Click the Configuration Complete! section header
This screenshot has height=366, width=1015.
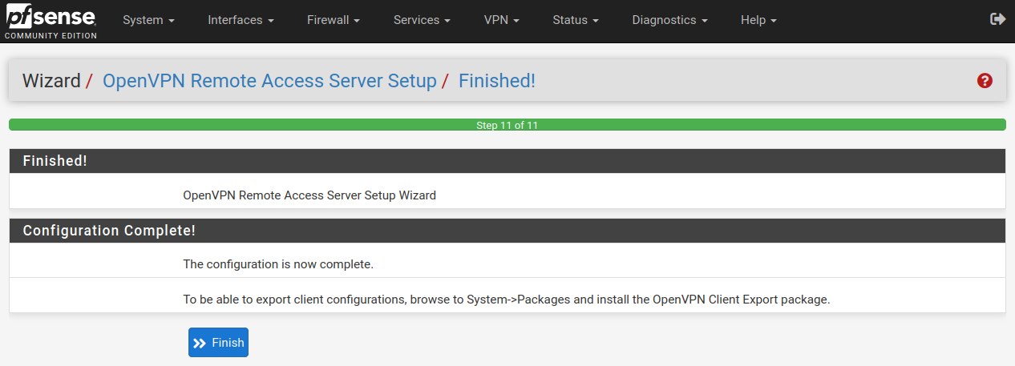507,231
